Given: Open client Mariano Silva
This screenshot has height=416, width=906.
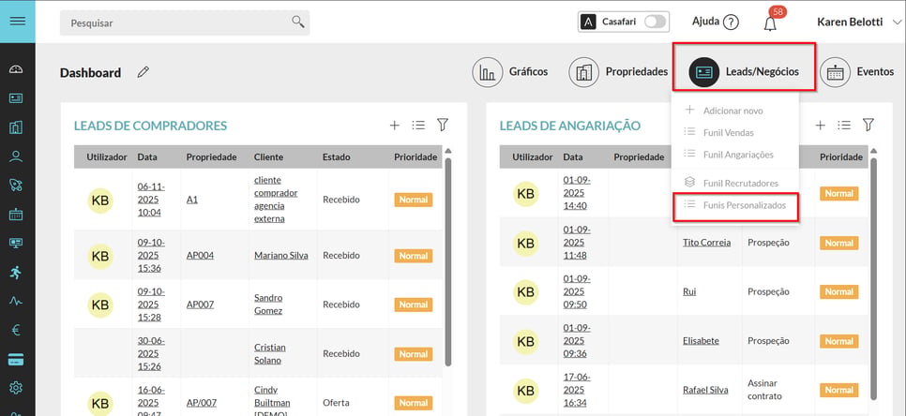Looking at the screenshot, I should tap(280, 255).
